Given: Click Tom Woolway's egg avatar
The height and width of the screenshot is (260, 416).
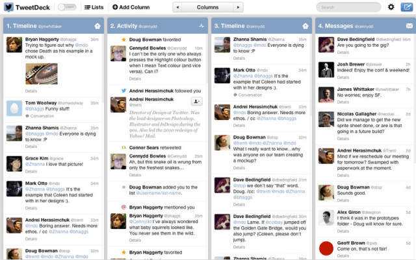Looking at the screenshot, I should (14, 108).
